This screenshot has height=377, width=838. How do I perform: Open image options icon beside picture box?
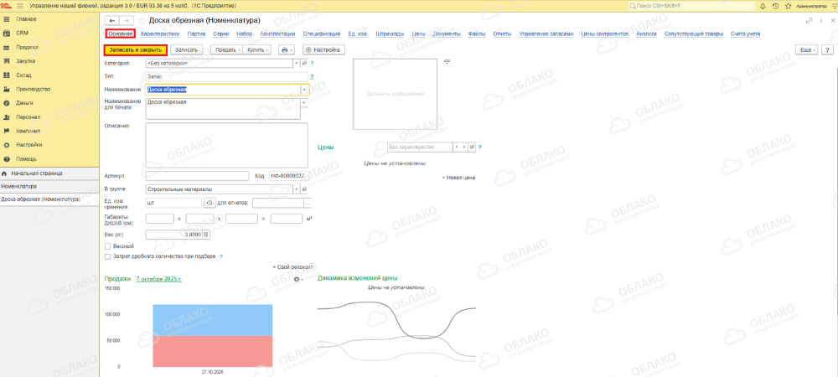[447, 62]
